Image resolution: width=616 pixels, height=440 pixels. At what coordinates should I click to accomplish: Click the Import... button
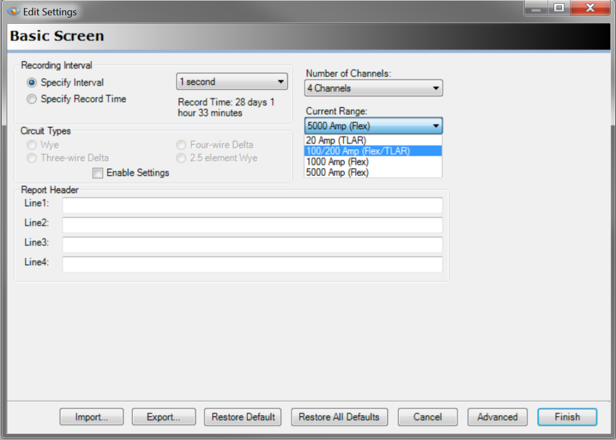click(91, 417)
